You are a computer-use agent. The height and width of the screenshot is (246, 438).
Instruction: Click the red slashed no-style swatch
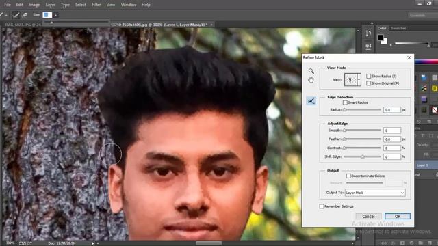point(435,110)
